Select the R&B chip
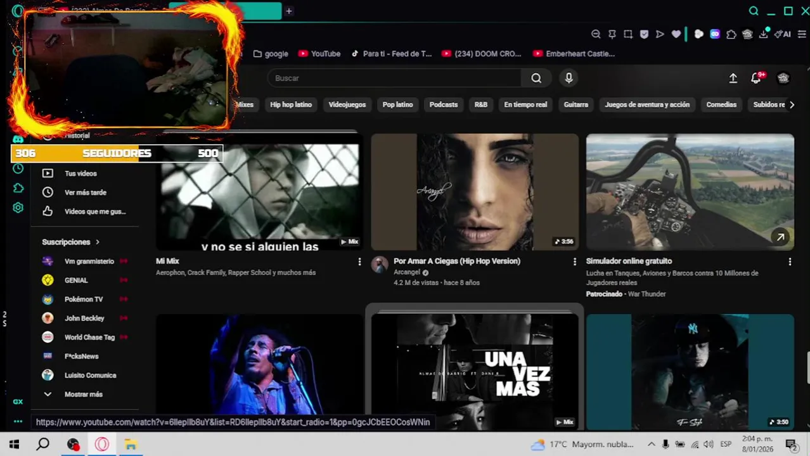810x456 pixels. (x=481, y=104)
